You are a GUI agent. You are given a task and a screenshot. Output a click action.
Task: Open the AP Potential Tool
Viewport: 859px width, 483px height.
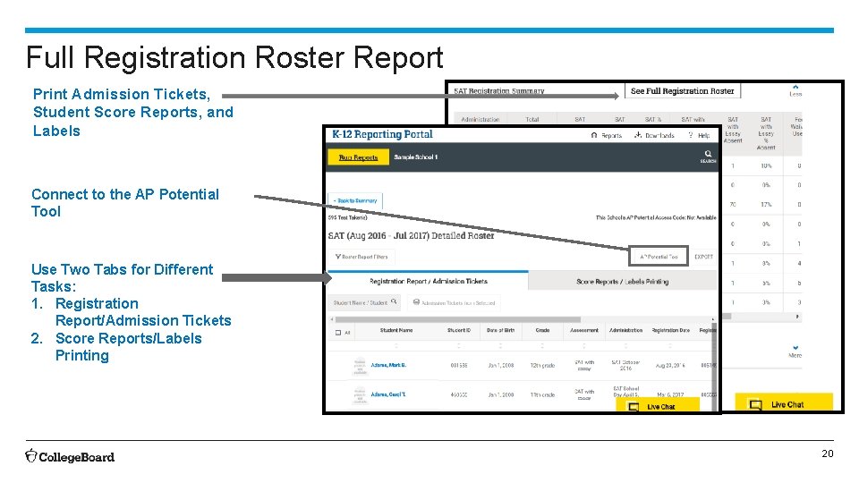659,257
